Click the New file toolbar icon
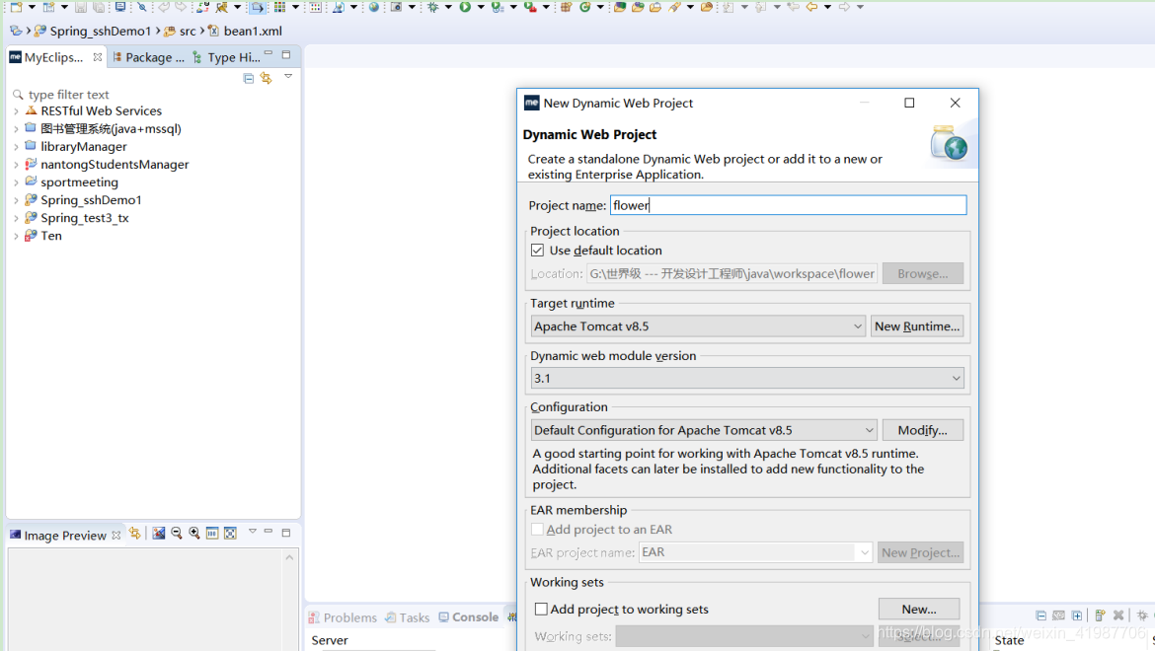This screenshot has height=651, width=1155. point(16,7)
